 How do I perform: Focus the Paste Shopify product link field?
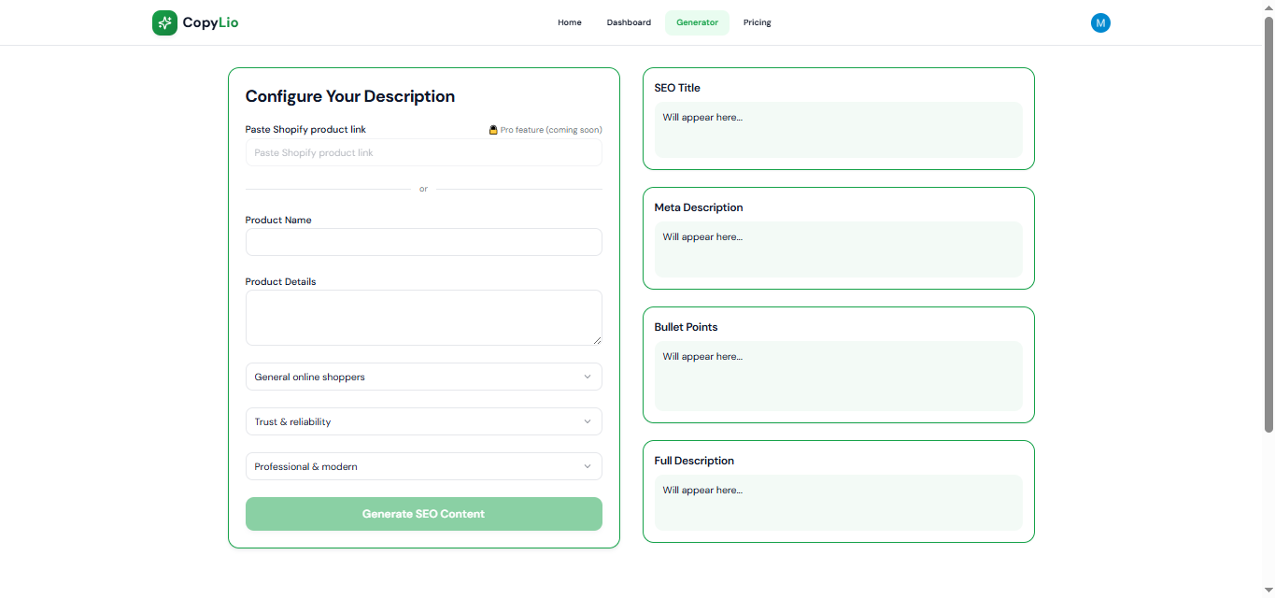422,152
